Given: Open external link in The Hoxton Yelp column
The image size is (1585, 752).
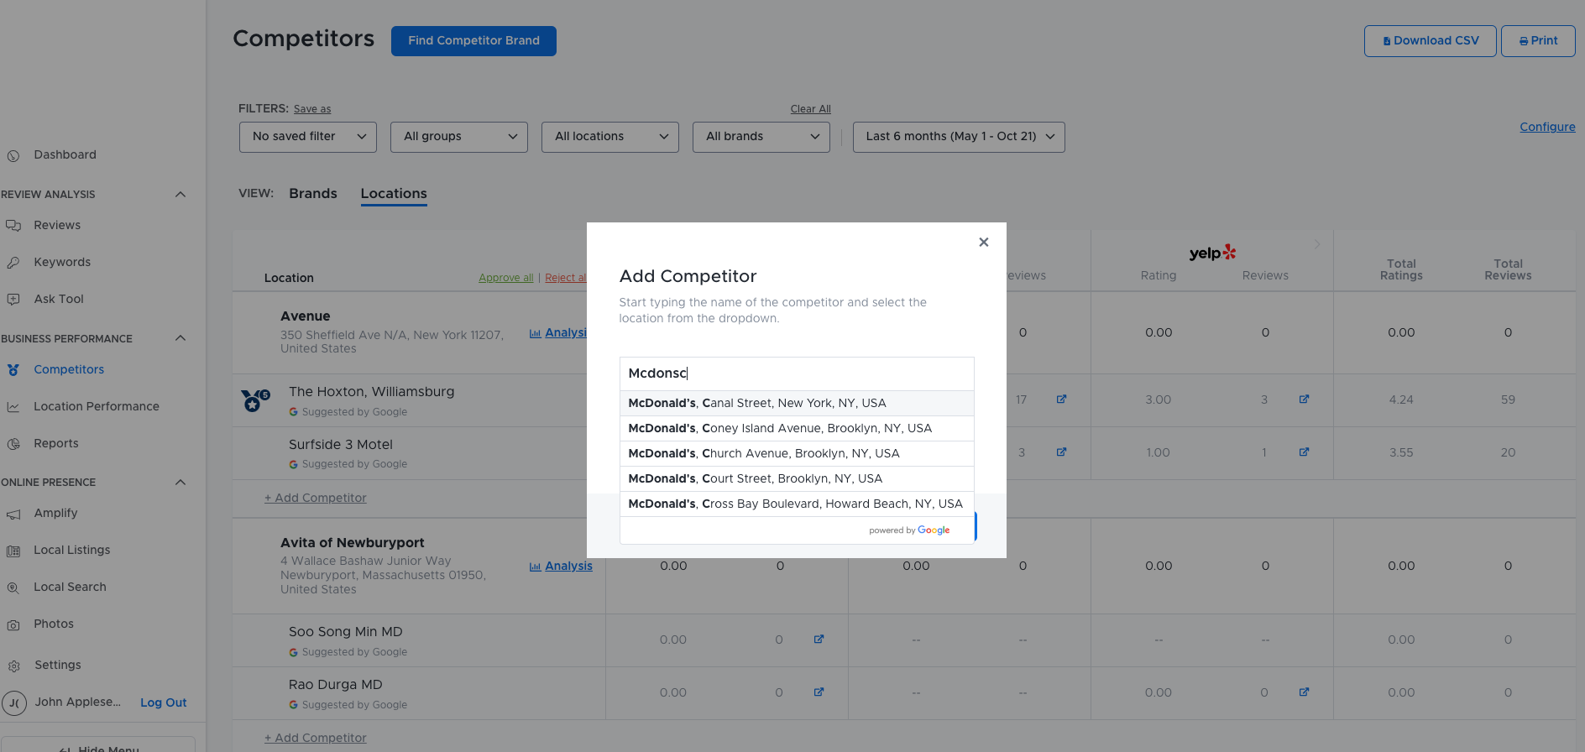Looking at the screenshot, I should pos(1305,399).
